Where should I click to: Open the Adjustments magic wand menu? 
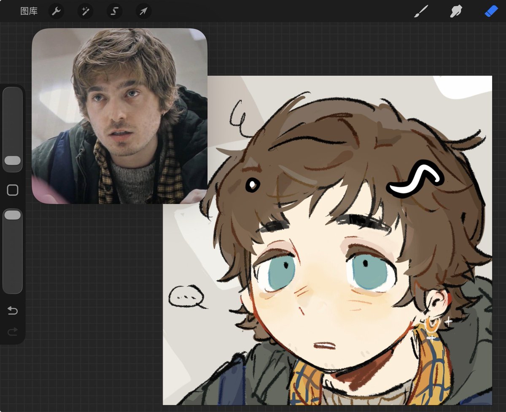pos(85,11)
